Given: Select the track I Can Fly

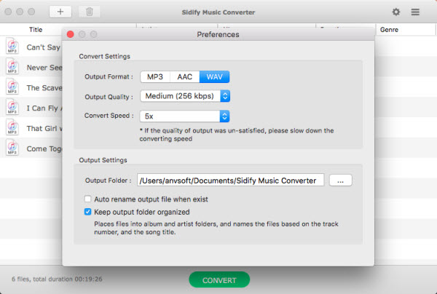Looking at the screenshot, I should click(44, 108).
